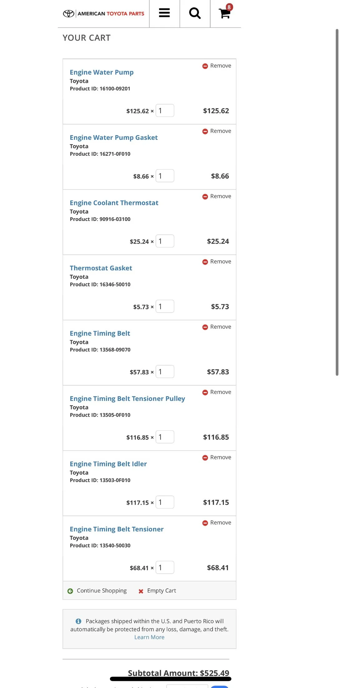
Task: Remove the Engine Water Pump item
Action: (x=217, y=66)
